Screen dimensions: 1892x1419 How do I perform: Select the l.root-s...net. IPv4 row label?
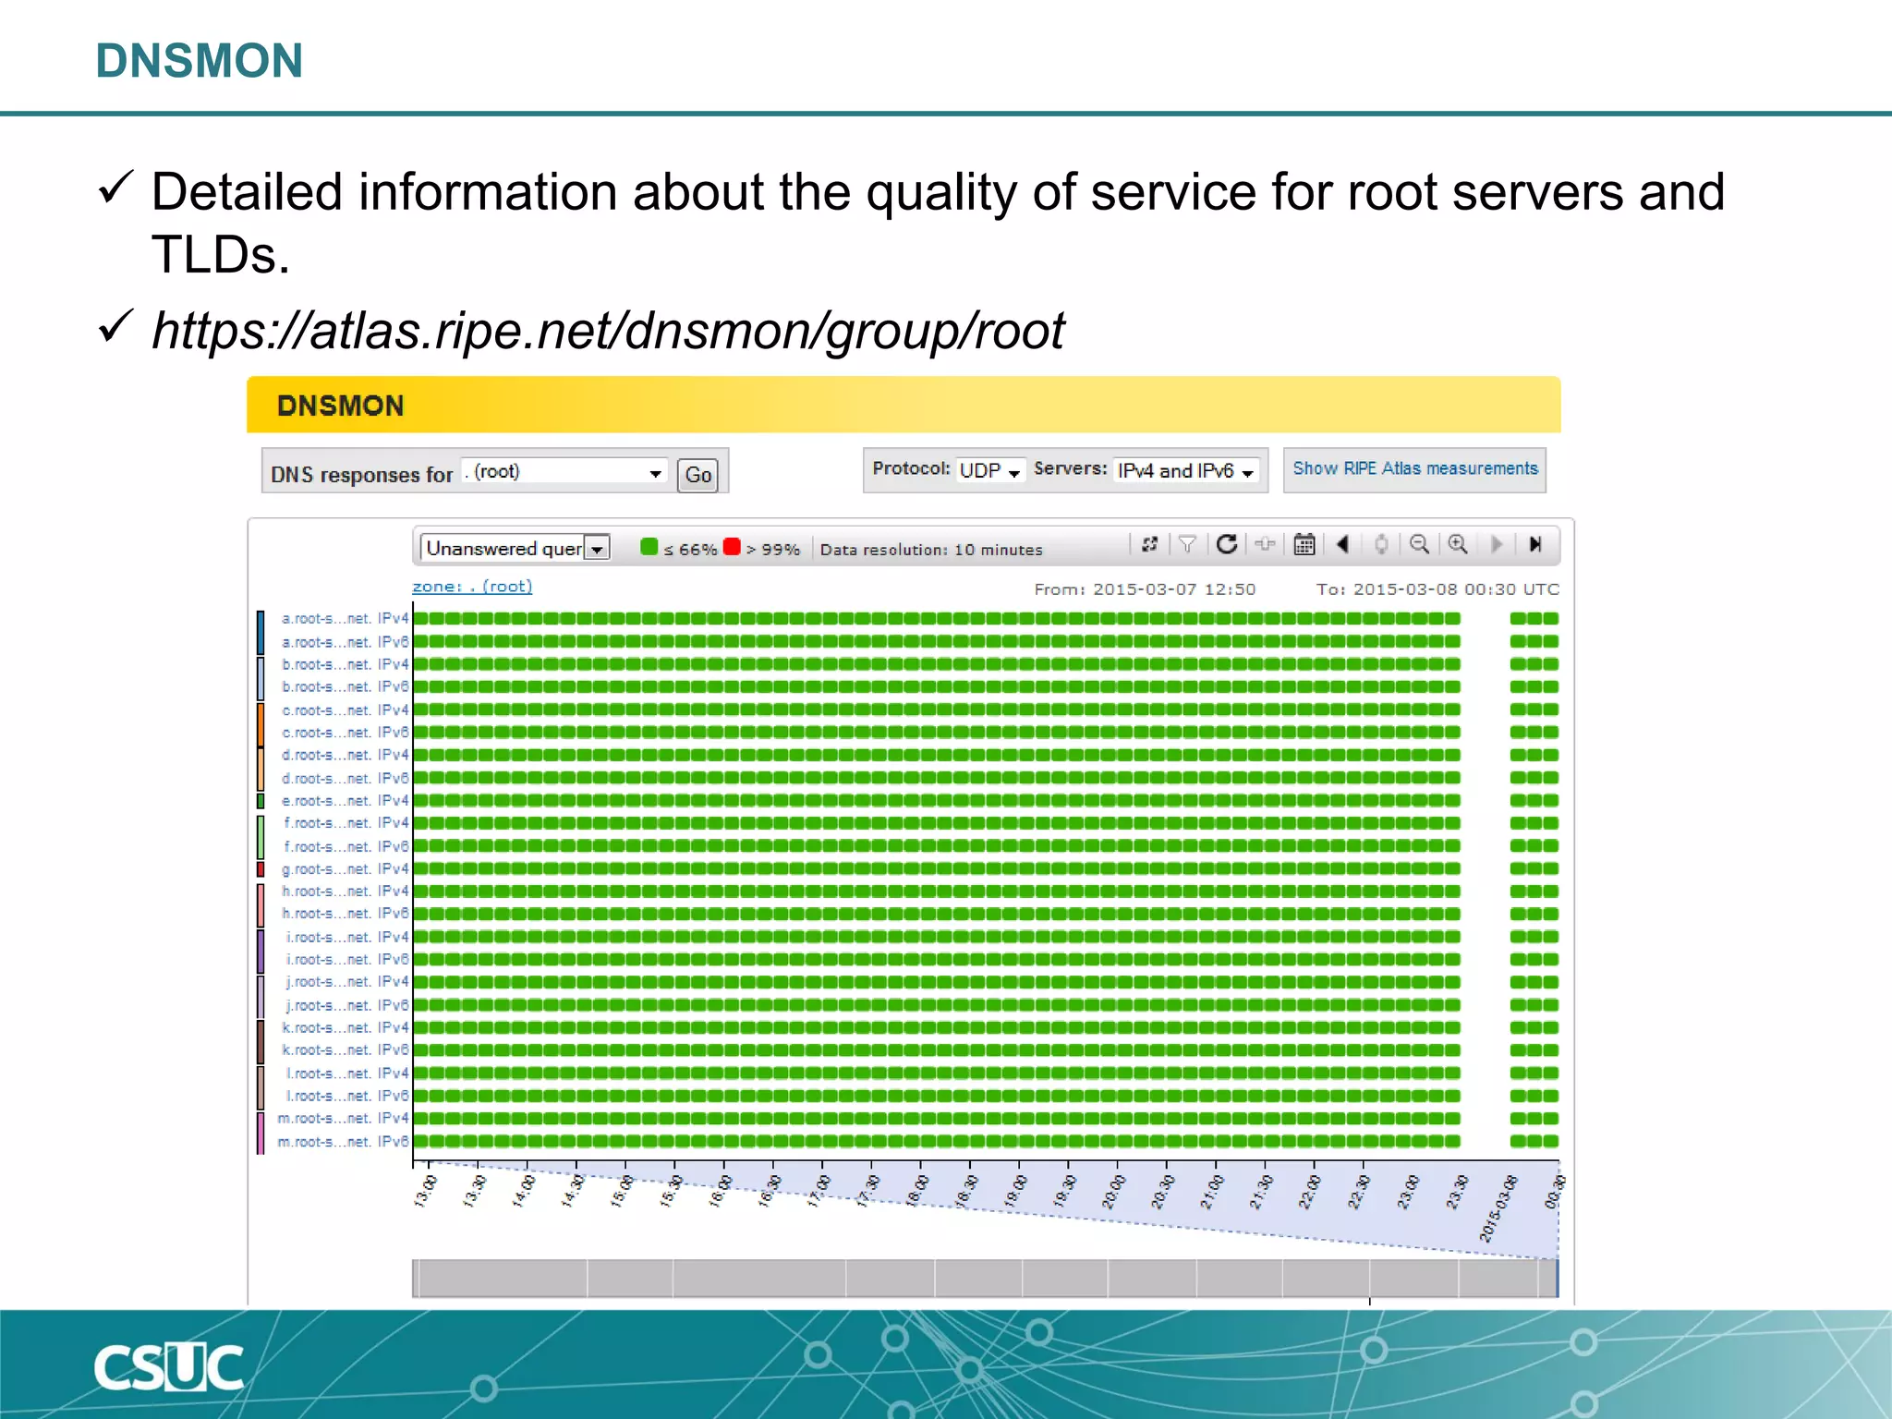(346, 1073)
